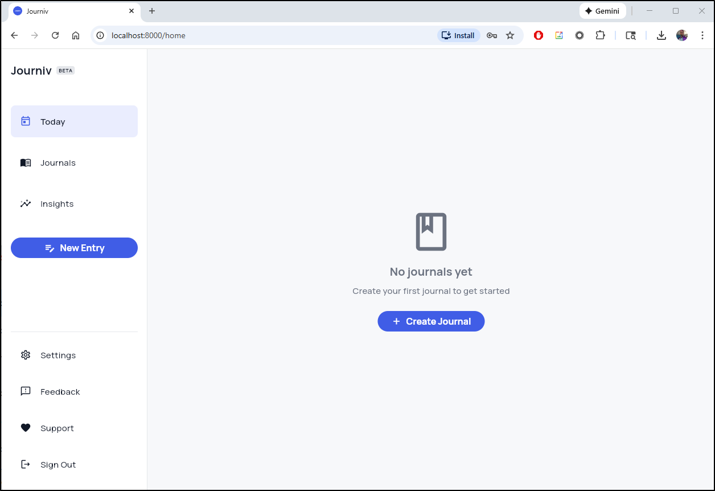Screen dimensions: 715x491
Task: Click the Sign Out arrow icon
Action: click(26, 465)
